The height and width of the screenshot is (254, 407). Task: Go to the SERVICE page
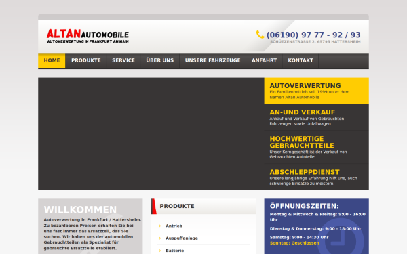point(123,60)
